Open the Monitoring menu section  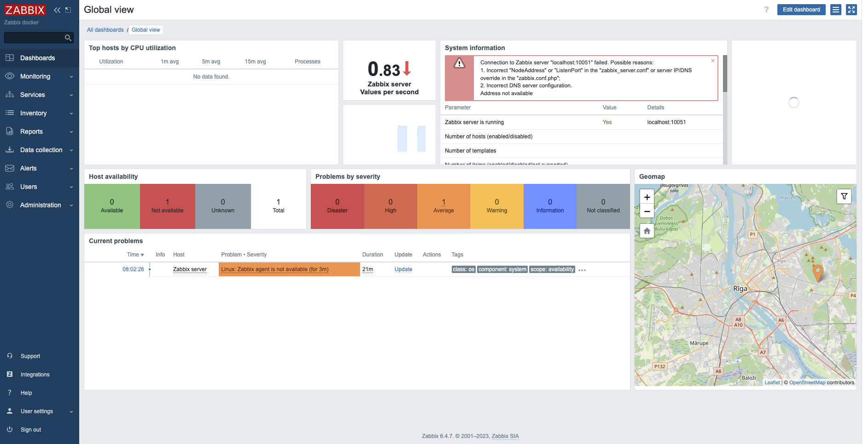[x=40, y=76]
